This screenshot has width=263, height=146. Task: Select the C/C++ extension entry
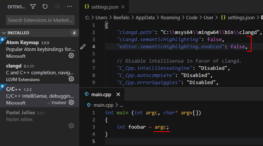[39, 95]
